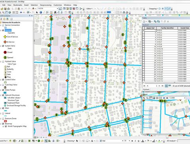Make text bold in Drawing toolbar
The image size is (190, 144).
coord(132,141)
